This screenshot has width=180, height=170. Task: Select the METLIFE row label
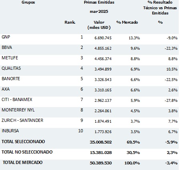10,58
